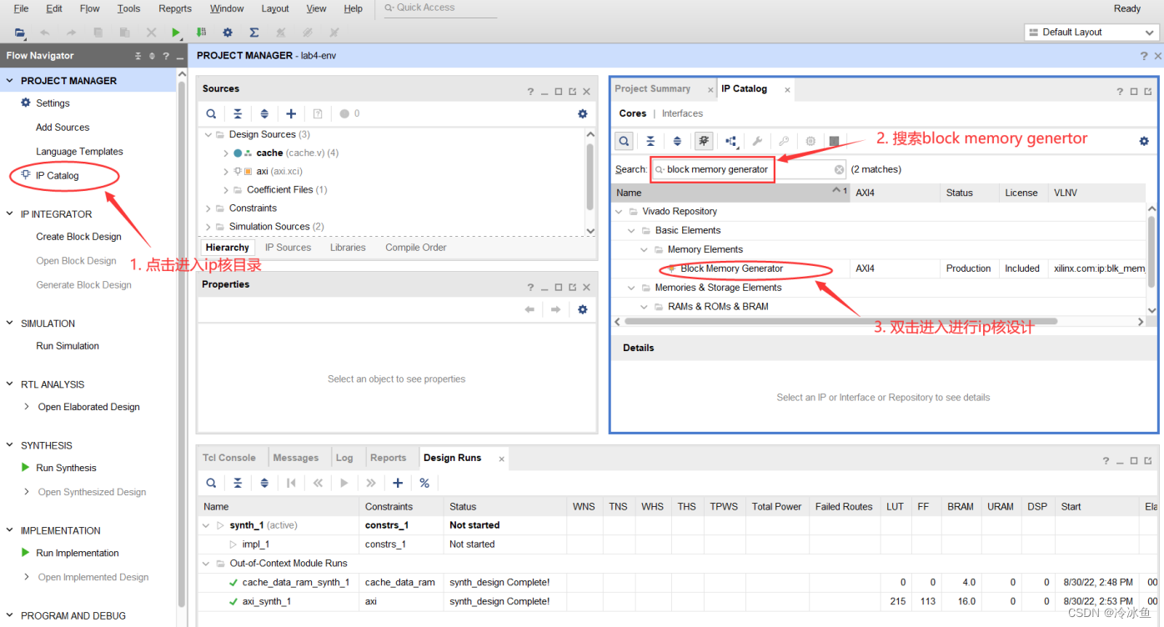Screen dimensions: 1164x627
Task: Expand Coefficient Files folder
Action: pos(226,190)
